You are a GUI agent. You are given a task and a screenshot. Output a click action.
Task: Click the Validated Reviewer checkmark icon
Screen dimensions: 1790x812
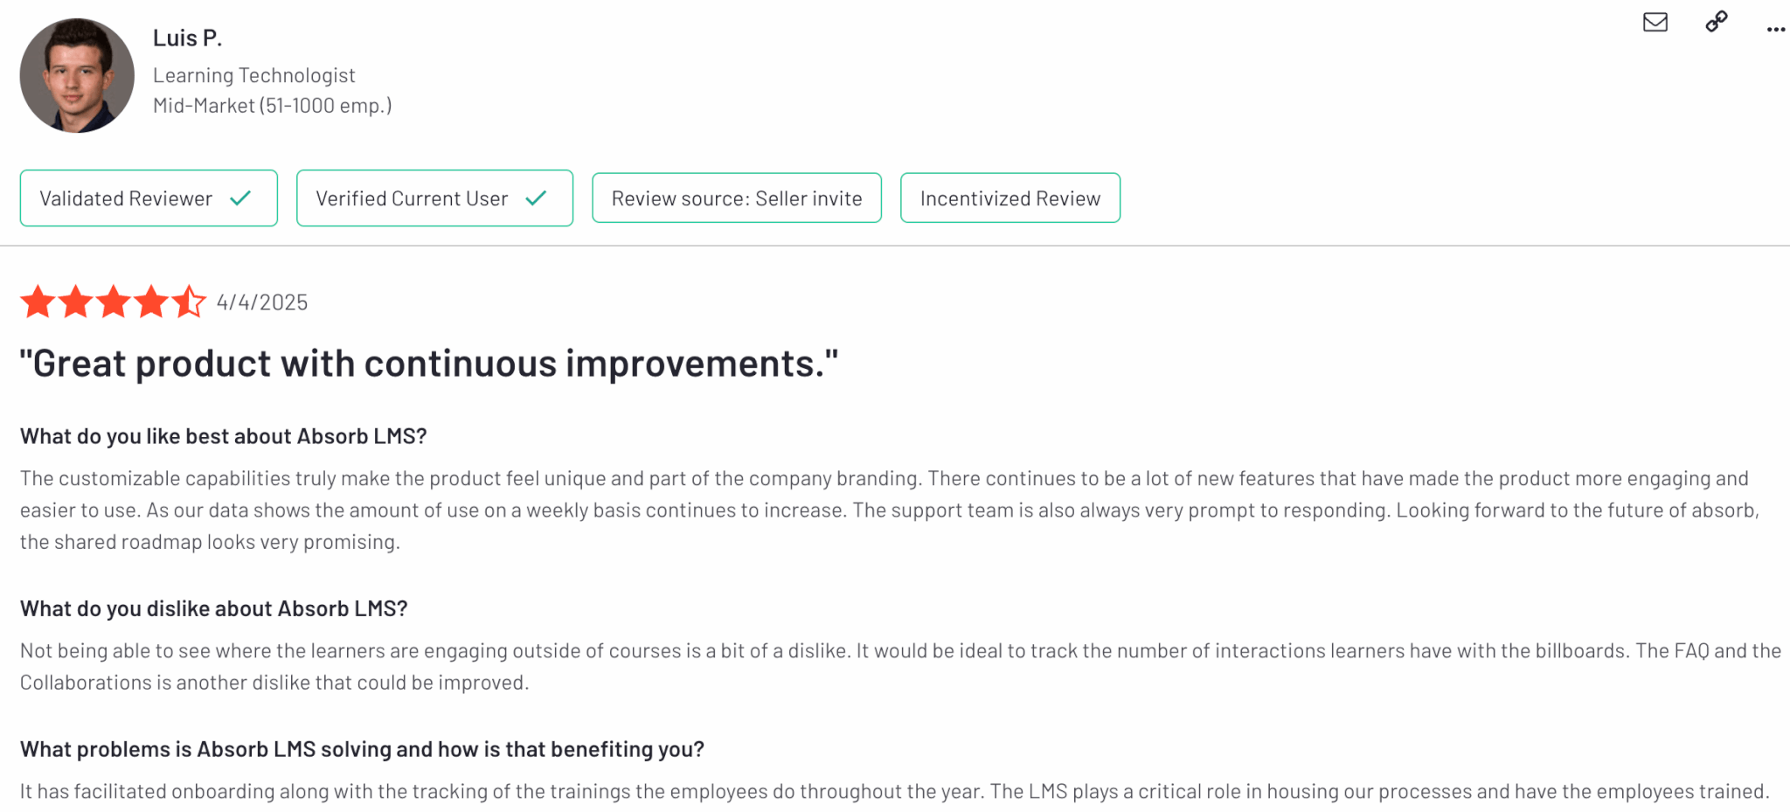click(x=240, y=198)
